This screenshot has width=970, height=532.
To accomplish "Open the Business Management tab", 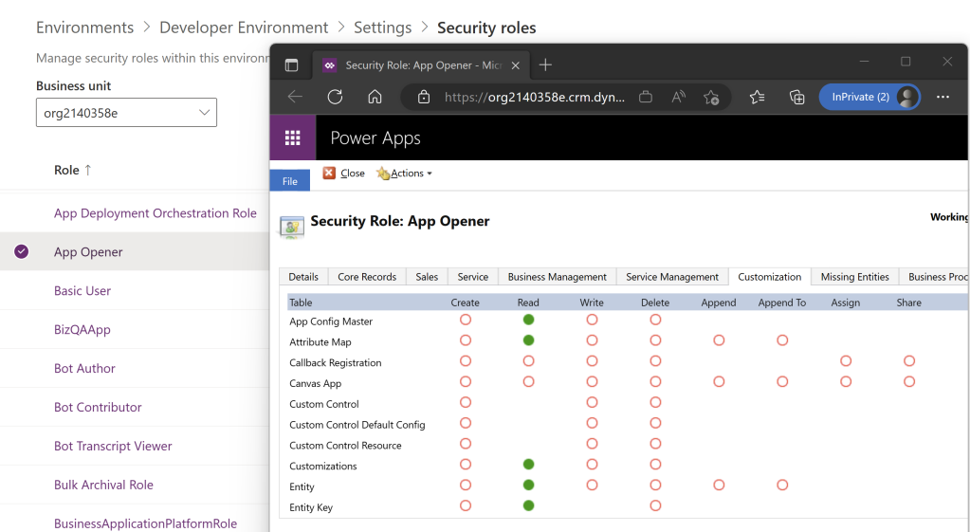I will tap(557, 277).
